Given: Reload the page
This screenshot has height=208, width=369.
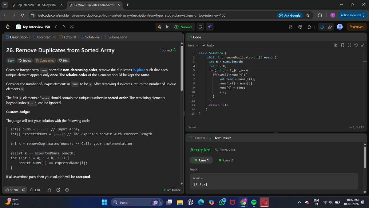Looking at the screenshot, I should coord(22,15).
